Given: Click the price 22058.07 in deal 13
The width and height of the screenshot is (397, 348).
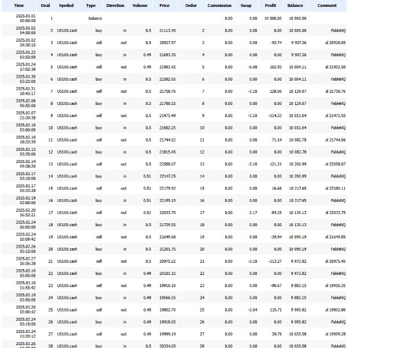Looking at the screenshot, I should tap(167, 164).
